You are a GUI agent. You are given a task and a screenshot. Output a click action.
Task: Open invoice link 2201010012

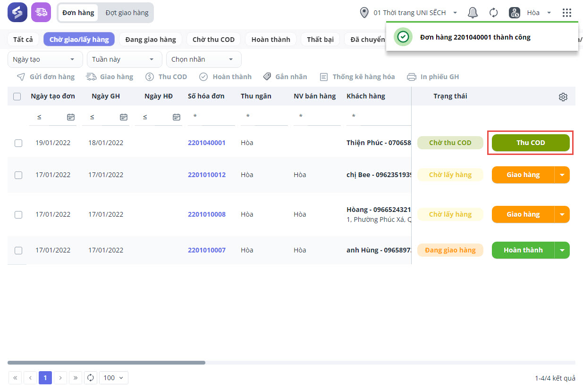pyautogui.click(x=206, y=175)
